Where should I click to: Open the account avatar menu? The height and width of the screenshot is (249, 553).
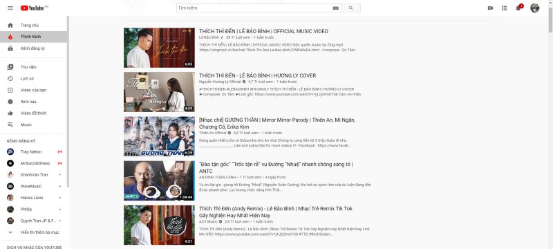[534, 8]
